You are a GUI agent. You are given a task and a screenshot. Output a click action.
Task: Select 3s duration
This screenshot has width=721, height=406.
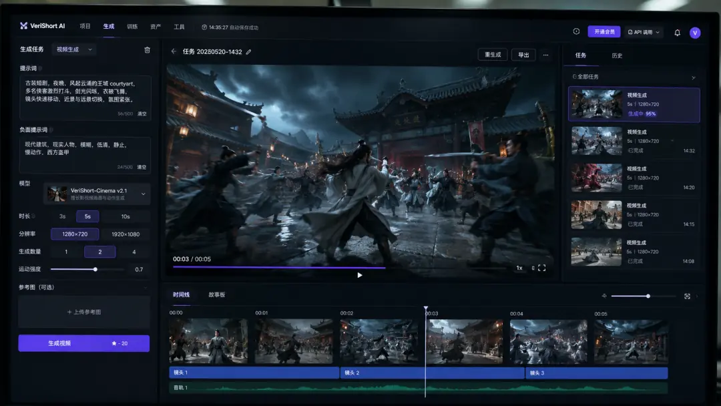[63, 216]
